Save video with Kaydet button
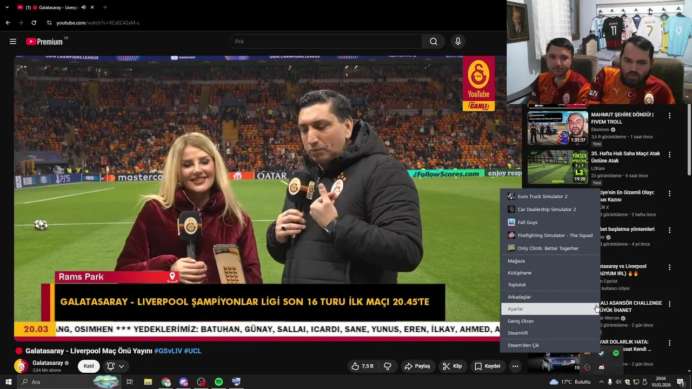This screenshot has height=389, width=692. pos(488,366)
